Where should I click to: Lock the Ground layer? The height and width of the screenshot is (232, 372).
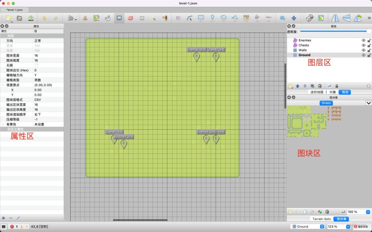point(369,55)
